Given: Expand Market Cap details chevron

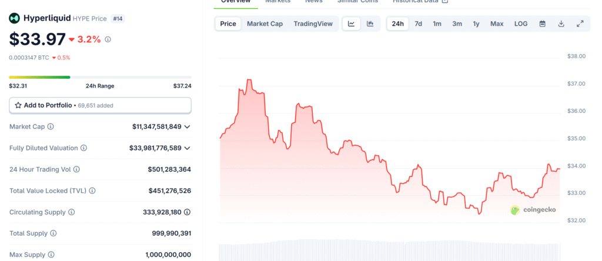Looking at the screenshot, I should (188, 126).
